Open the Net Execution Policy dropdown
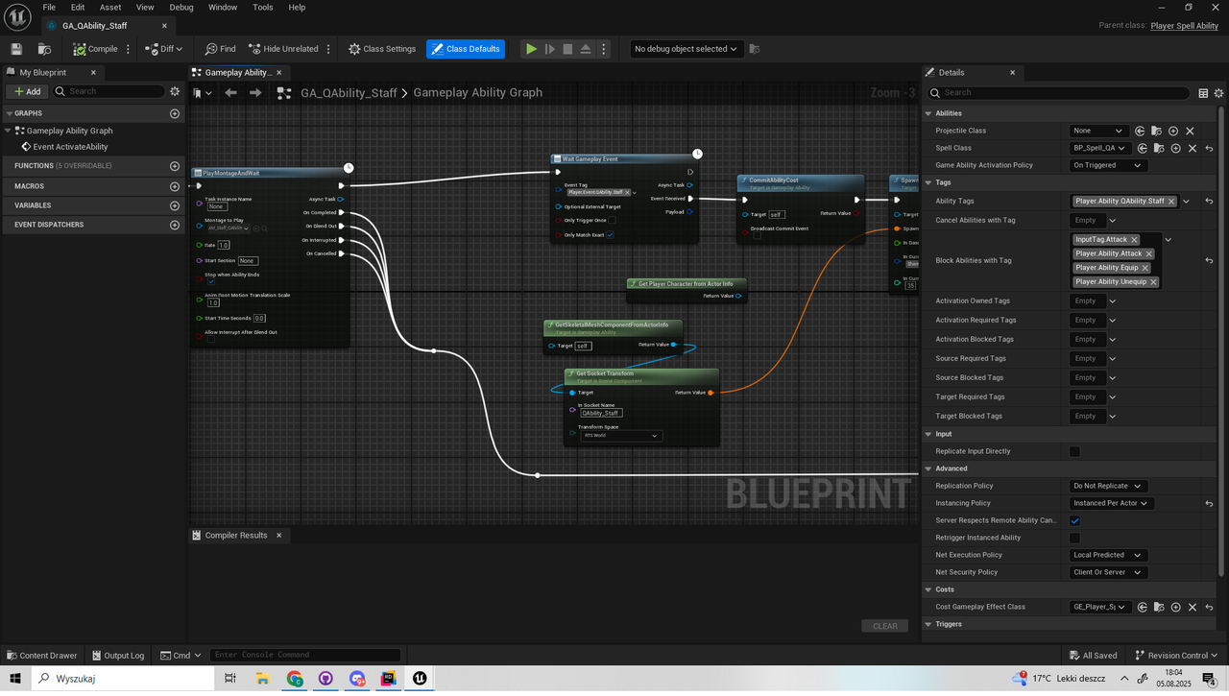The image size is (1229, 696). pyautogui.click(x=1108, y=555)
